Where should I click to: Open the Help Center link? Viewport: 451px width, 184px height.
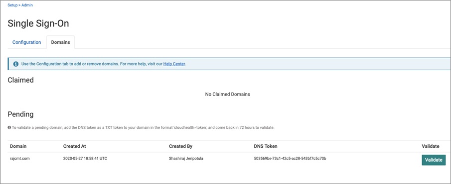(x=174, y=64)
